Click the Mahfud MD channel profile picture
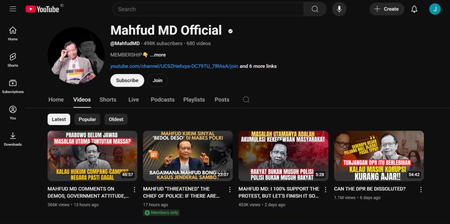 pyautogui.click(x=76, y=56)
